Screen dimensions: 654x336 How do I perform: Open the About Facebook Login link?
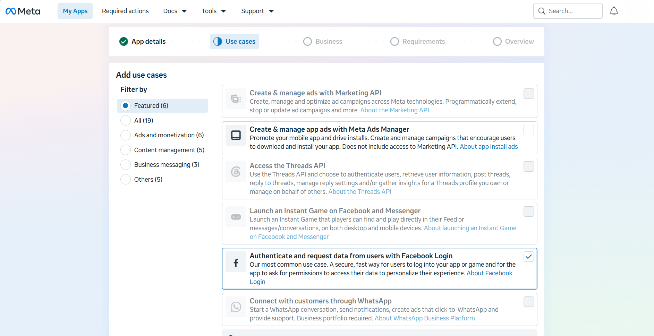click(489, 273)
